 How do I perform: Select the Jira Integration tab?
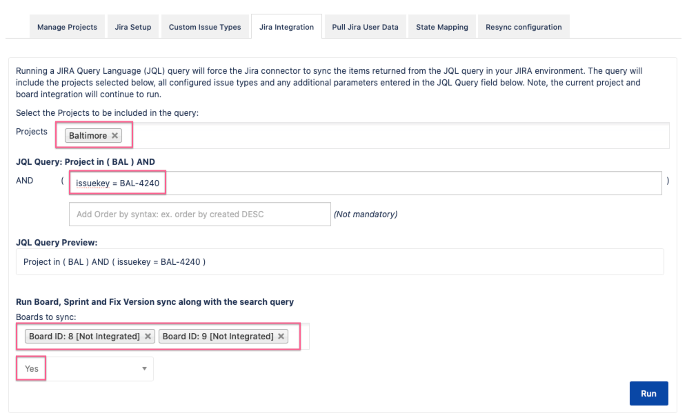[x=286, y=27]
